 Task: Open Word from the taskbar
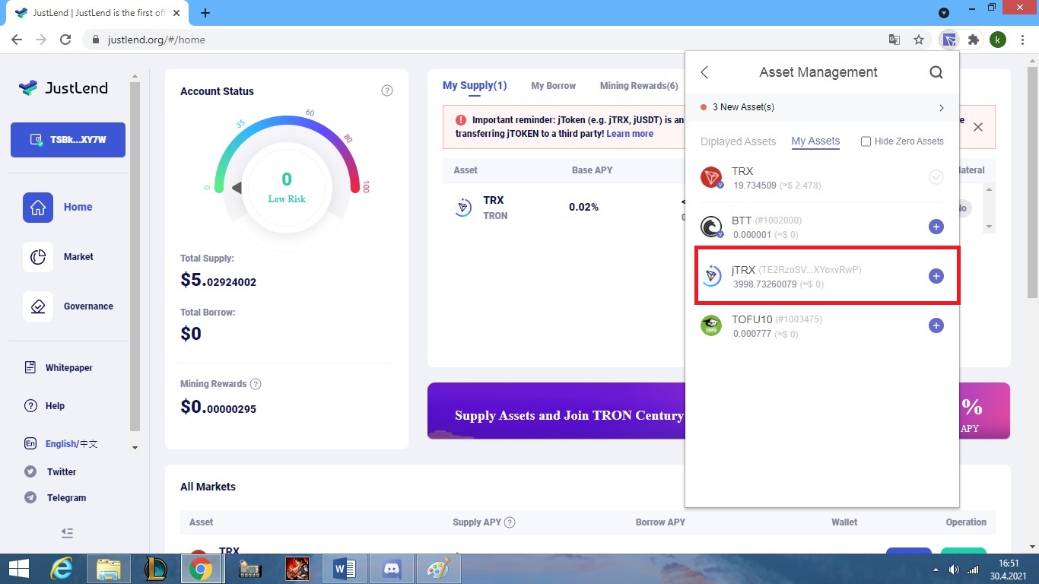tap(345, 569)
